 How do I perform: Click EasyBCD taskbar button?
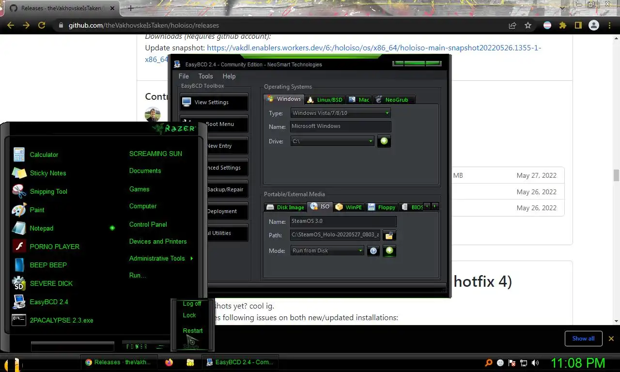pos(240,362)
